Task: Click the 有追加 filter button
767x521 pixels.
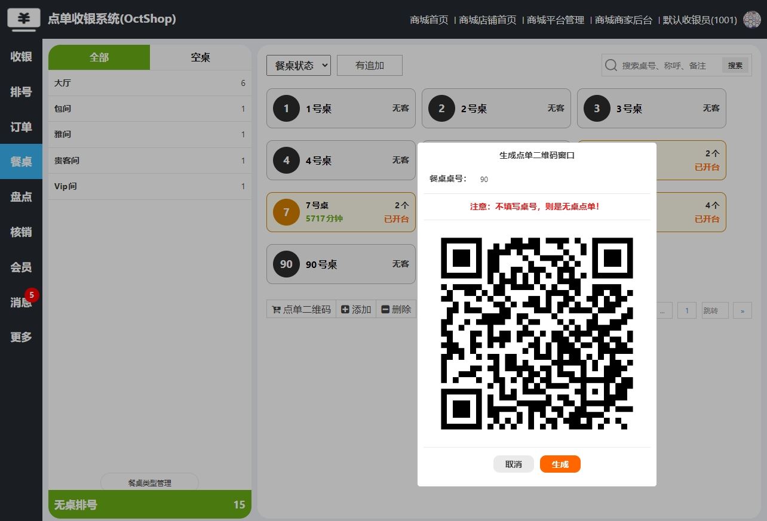Action: 370,66
